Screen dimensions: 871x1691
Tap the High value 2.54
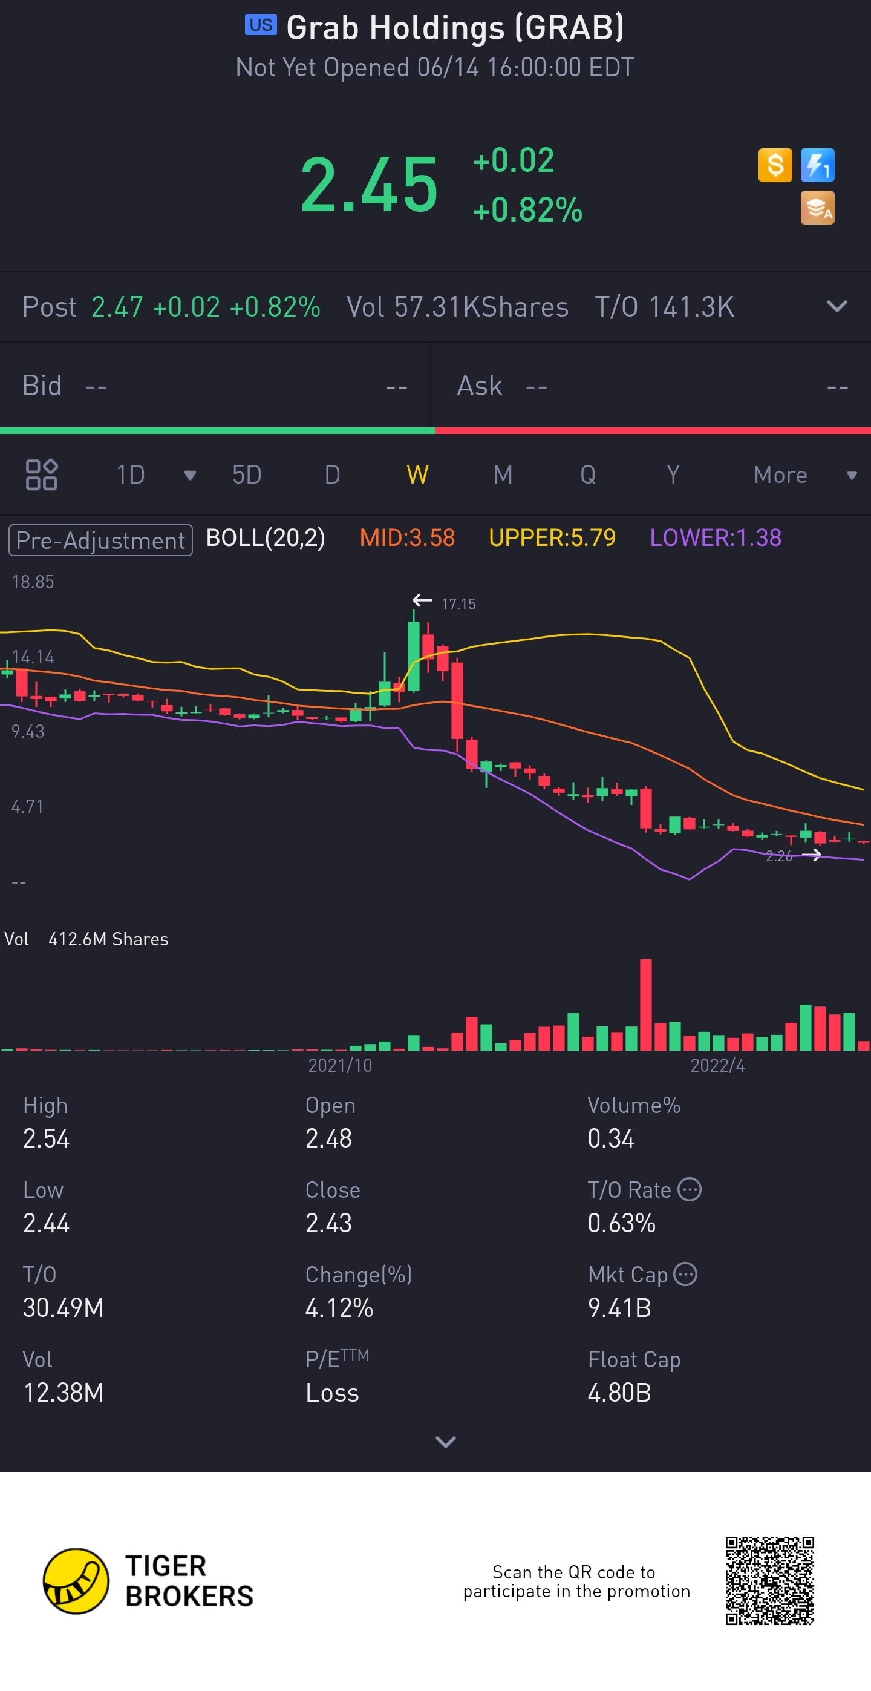point(47,1138)
